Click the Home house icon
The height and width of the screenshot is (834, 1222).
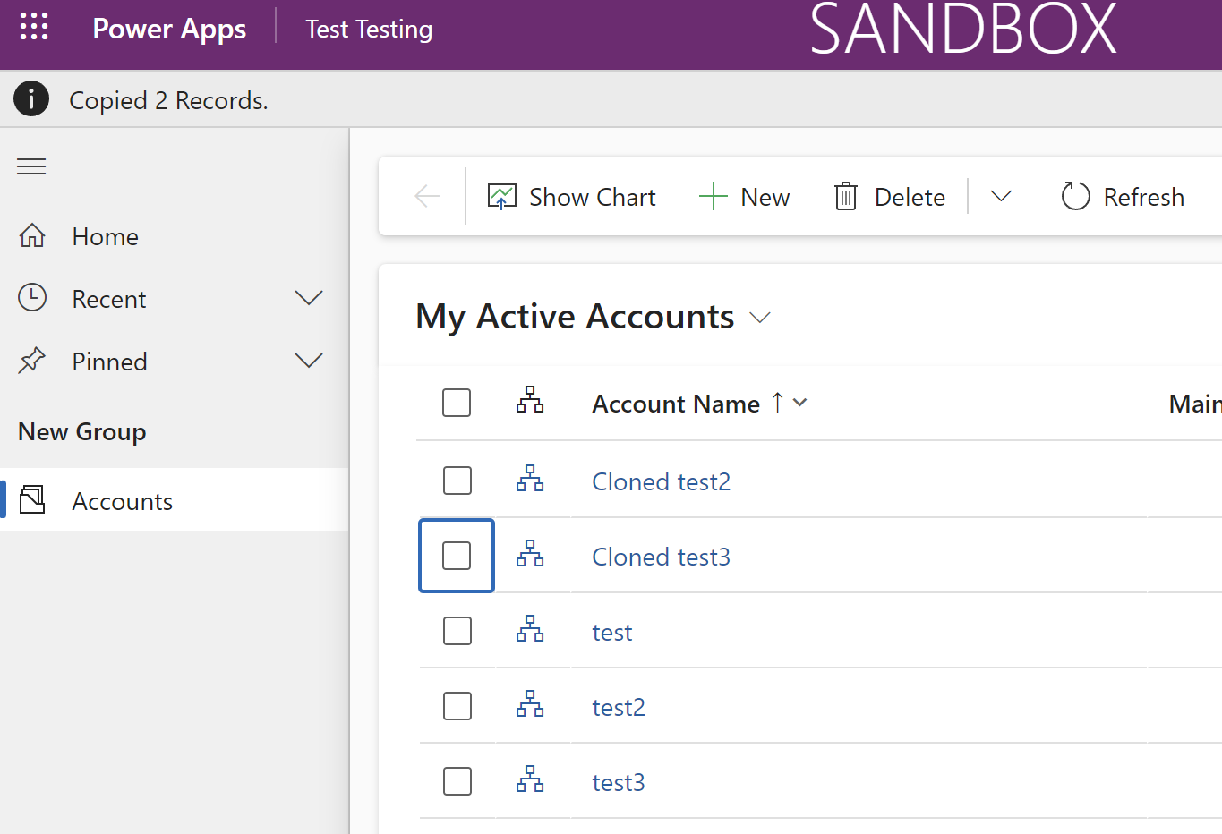point(32,235)
